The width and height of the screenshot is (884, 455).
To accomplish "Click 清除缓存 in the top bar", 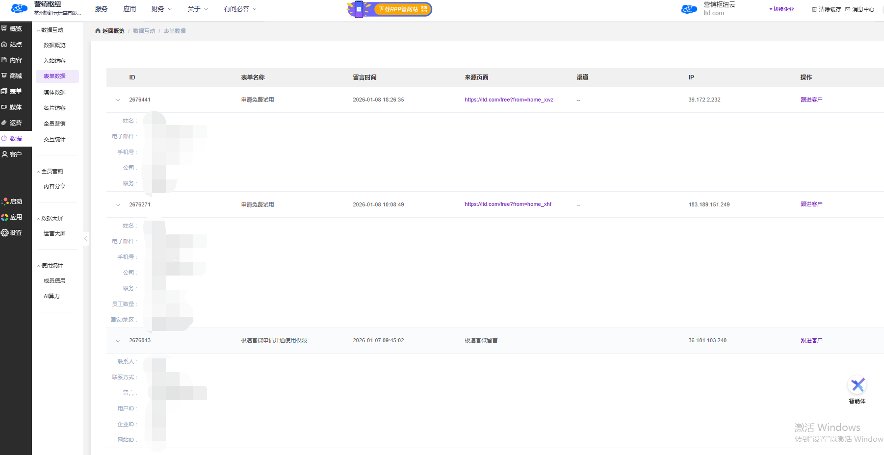I will click(826, 9).
